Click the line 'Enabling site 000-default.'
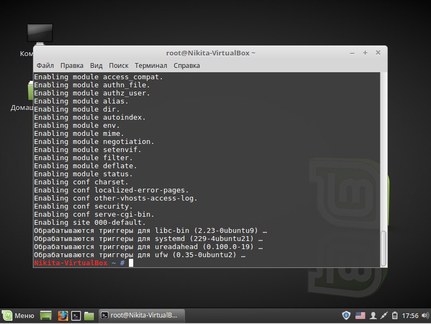The height and width of the screenshot is (324, 431). [90, 222]
